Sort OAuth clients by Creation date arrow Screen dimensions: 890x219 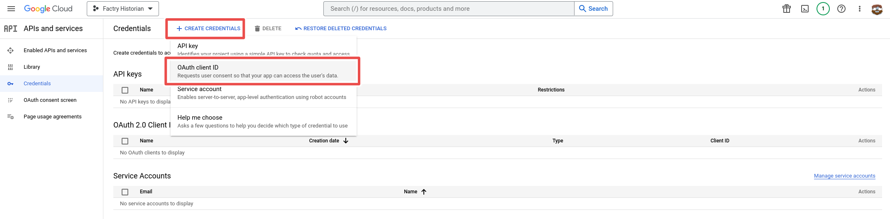pyautogui.click(x=346, y=141)
